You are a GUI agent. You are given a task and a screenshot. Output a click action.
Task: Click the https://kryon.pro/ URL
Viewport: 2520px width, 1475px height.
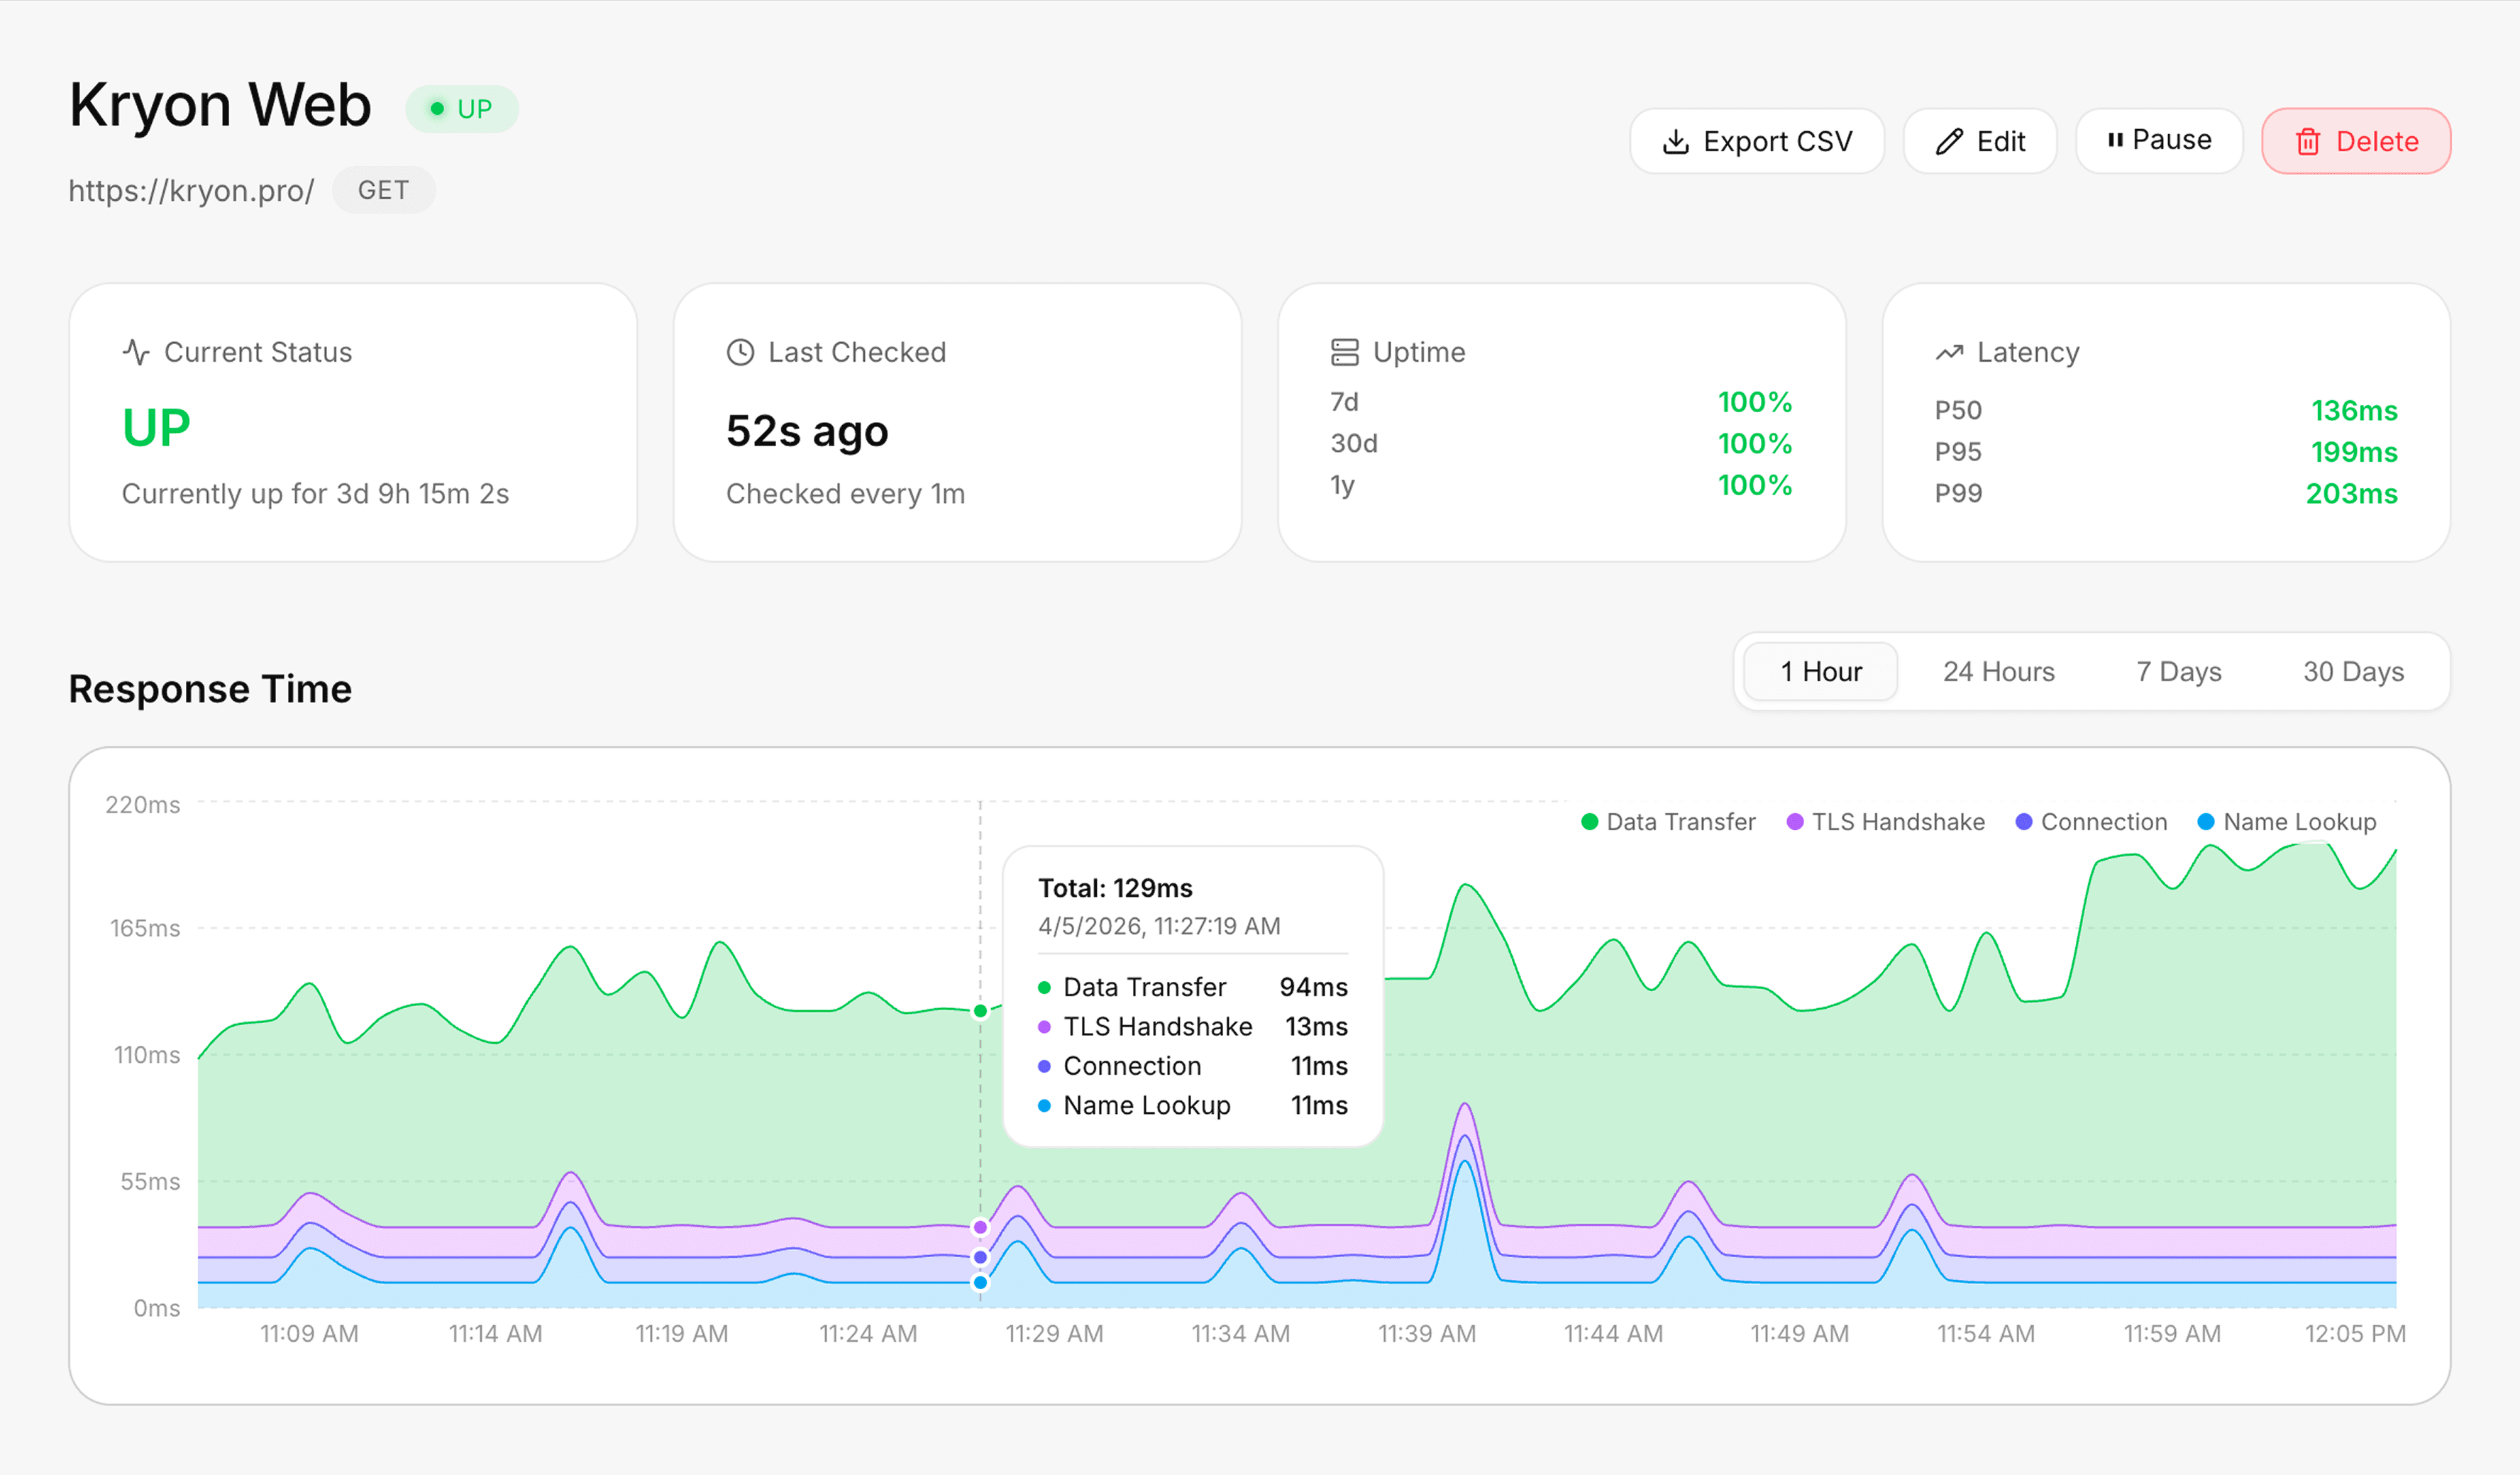pyautogui.click(x=191, y=190)
